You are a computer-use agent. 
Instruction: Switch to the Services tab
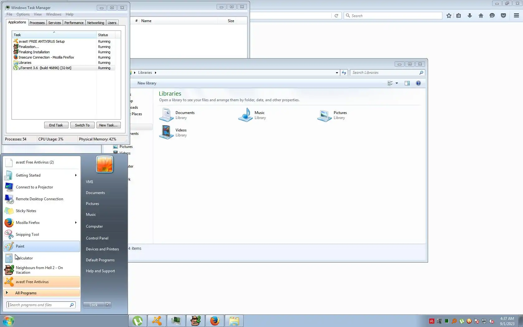[x=54, y=23]
